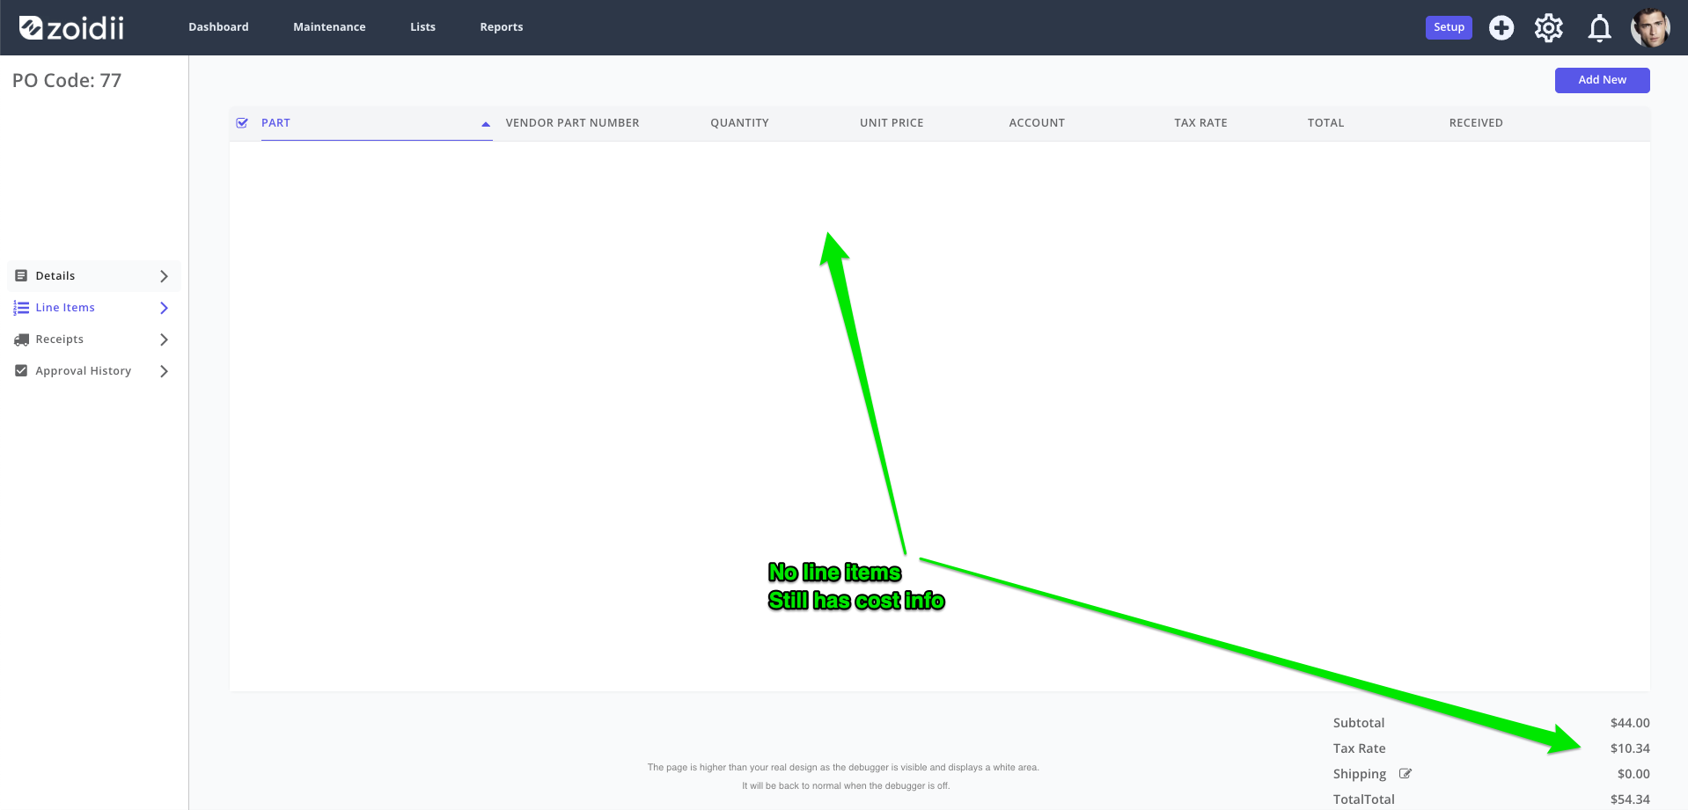Open the Lists menu
The image size is (1688, 810).
point(422,27)
